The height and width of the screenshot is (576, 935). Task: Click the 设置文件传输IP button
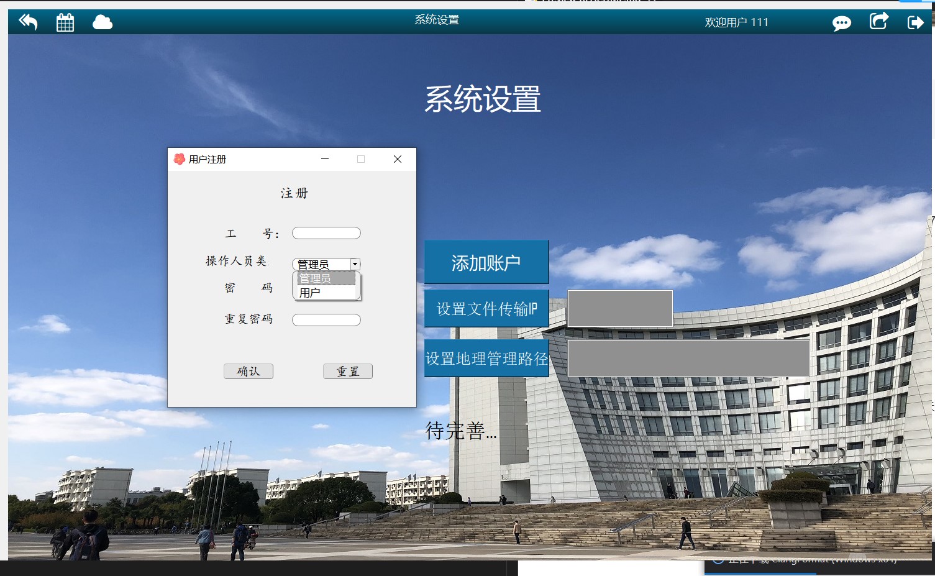click(486, 308)
